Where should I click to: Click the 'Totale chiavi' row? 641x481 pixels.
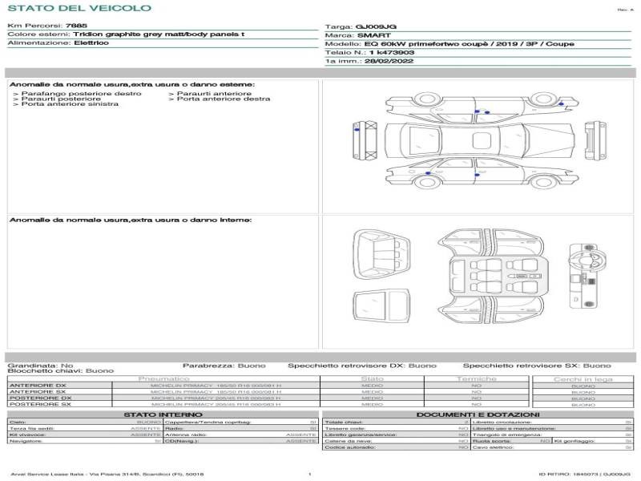point(397,422)
